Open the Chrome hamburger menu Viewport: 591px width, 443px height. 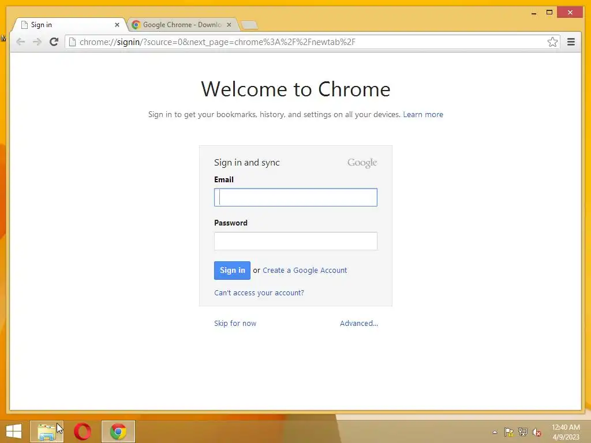pos(571,42)
